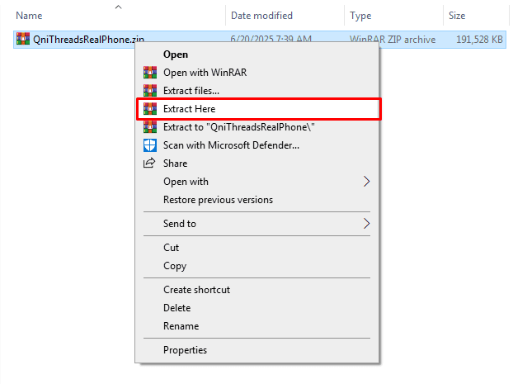The width and height of the screenshot is (513, 384).
Task: Expand the Open with submenu arrow
Action: point(367,182)
